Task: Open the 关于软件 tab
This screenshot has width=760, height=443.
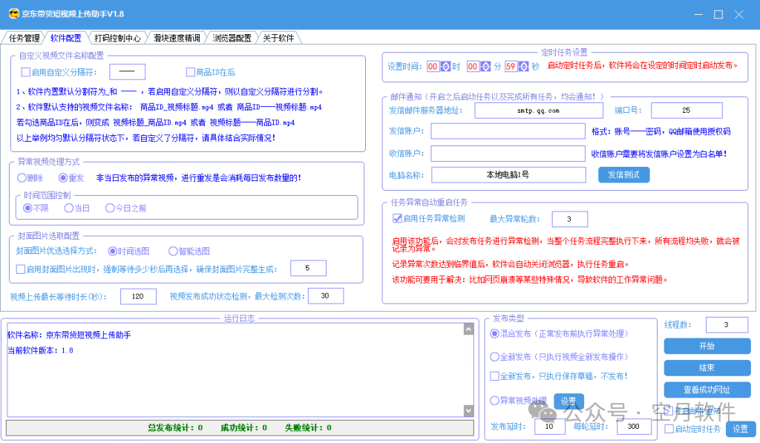Action: [278, 38]
